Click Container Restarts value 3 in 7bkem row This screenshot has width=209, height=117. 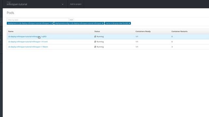[172, 47]
